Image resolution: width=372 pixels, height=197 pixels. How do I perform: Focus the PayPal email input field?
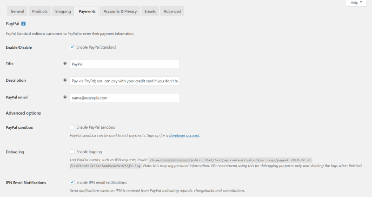pos(125,98)
